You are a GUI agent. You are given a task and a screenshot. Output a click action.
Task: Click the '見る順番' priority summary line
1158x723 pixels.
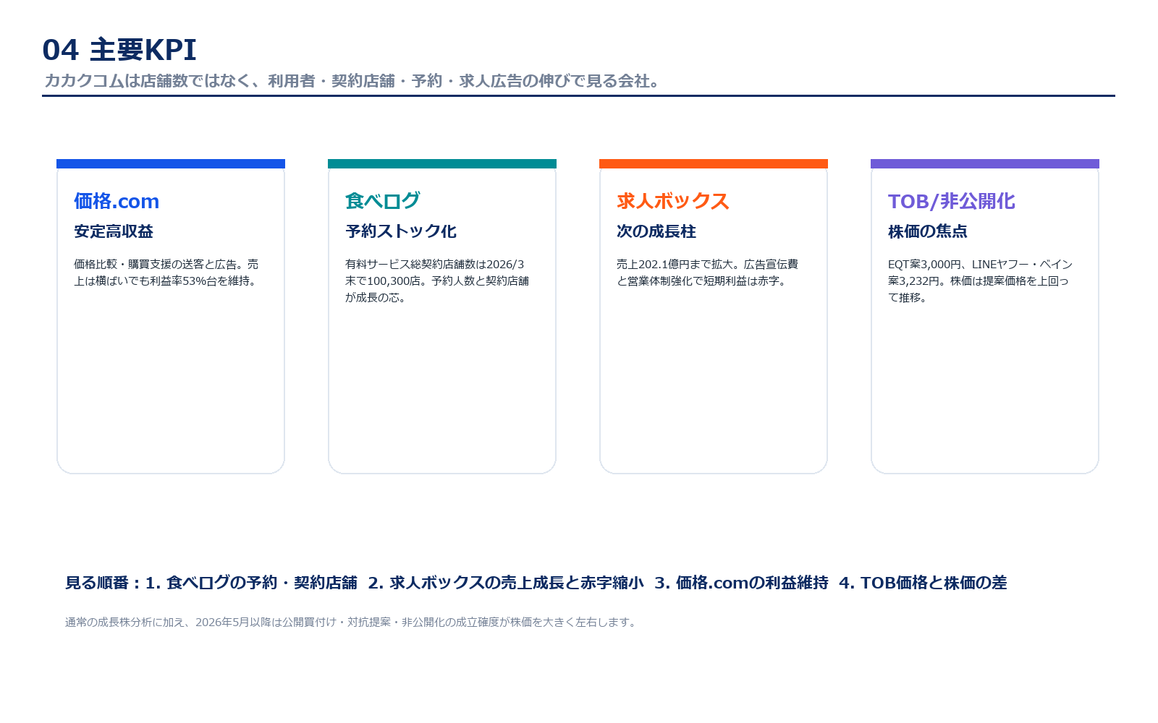[x=536, y=583]
